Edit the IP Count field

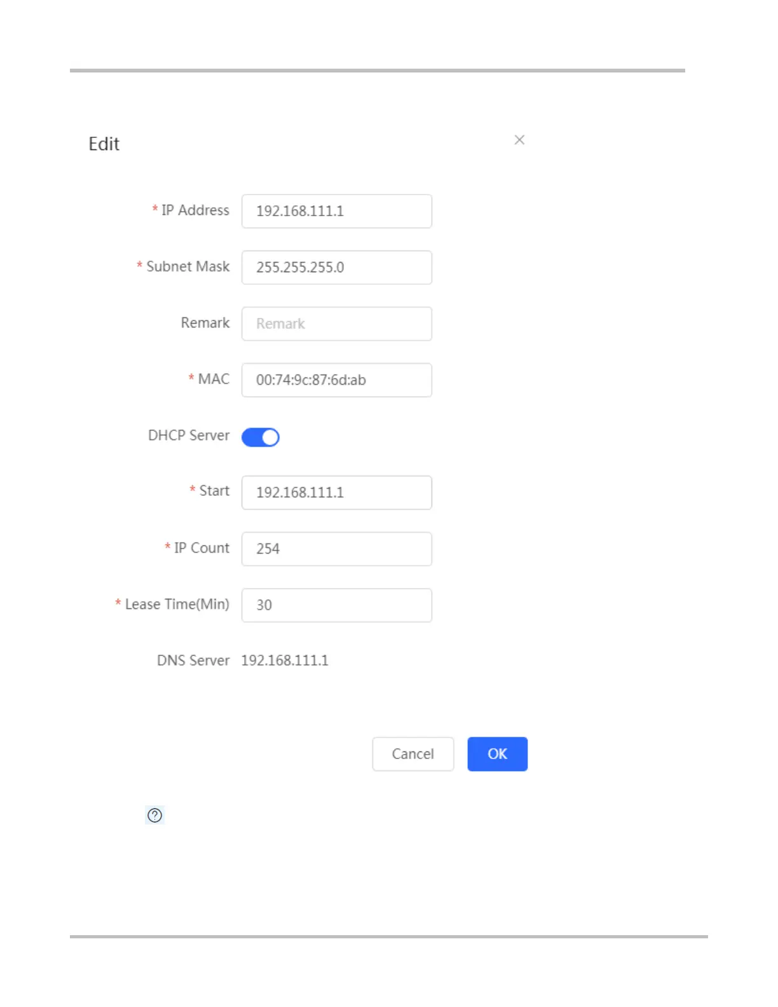tap(337, 549)
